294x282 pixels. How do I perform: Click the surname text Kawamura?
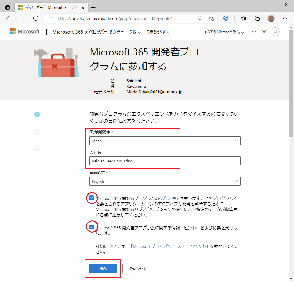(x=136, y=86)
